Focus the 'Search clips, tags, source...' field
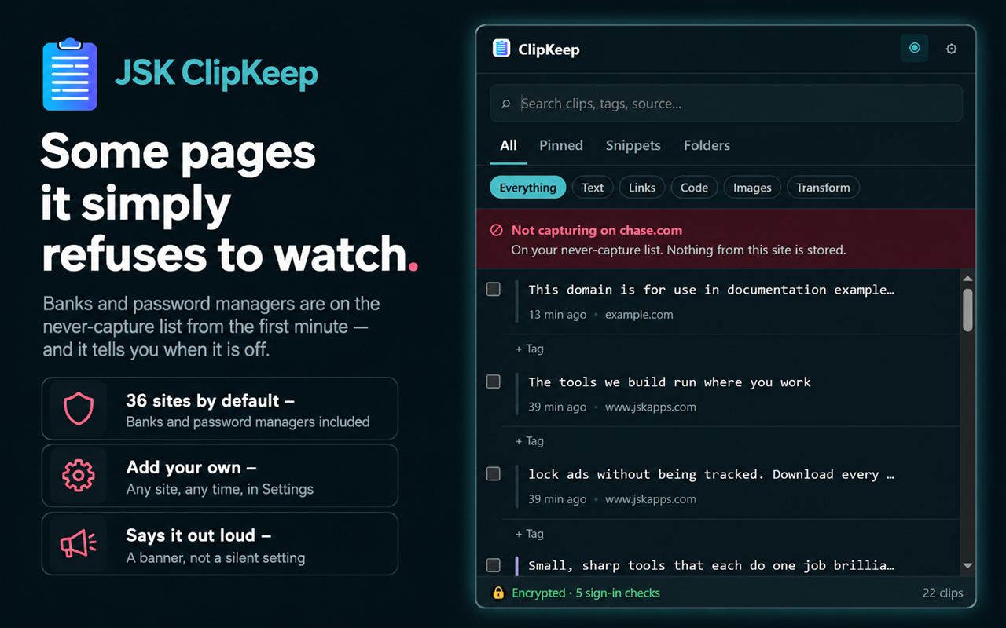This screenshot has width=1006, height=628. (x=726, y=104)
